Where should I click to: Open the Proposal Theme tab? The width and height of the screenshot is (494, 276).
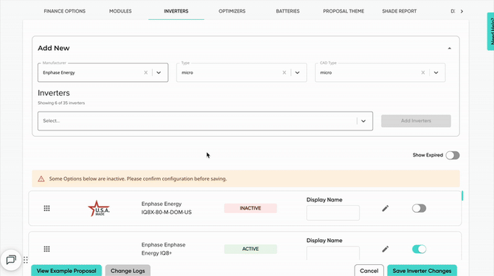[x=344, y=11]
